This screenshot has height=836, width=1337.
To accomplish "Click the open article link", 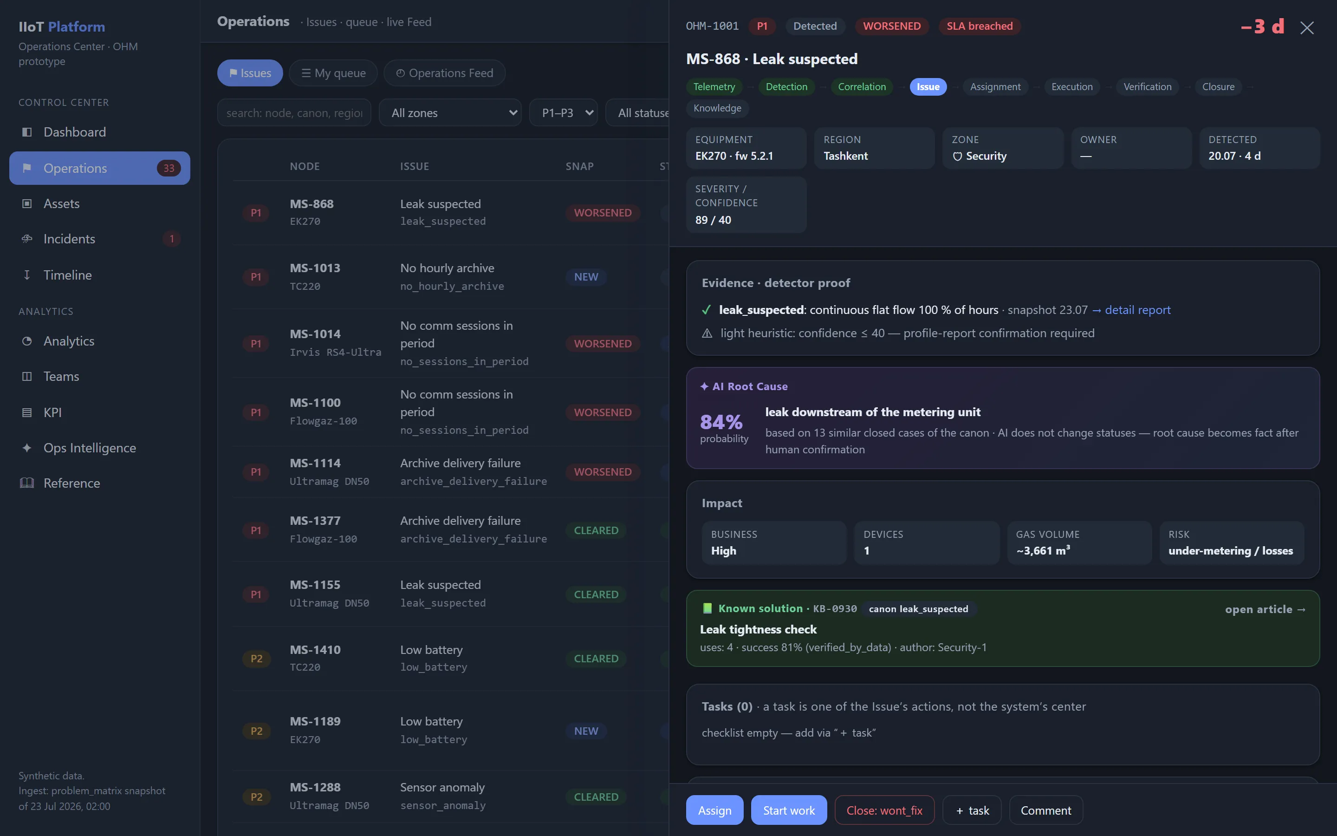I will click(x=1265, y=609).
